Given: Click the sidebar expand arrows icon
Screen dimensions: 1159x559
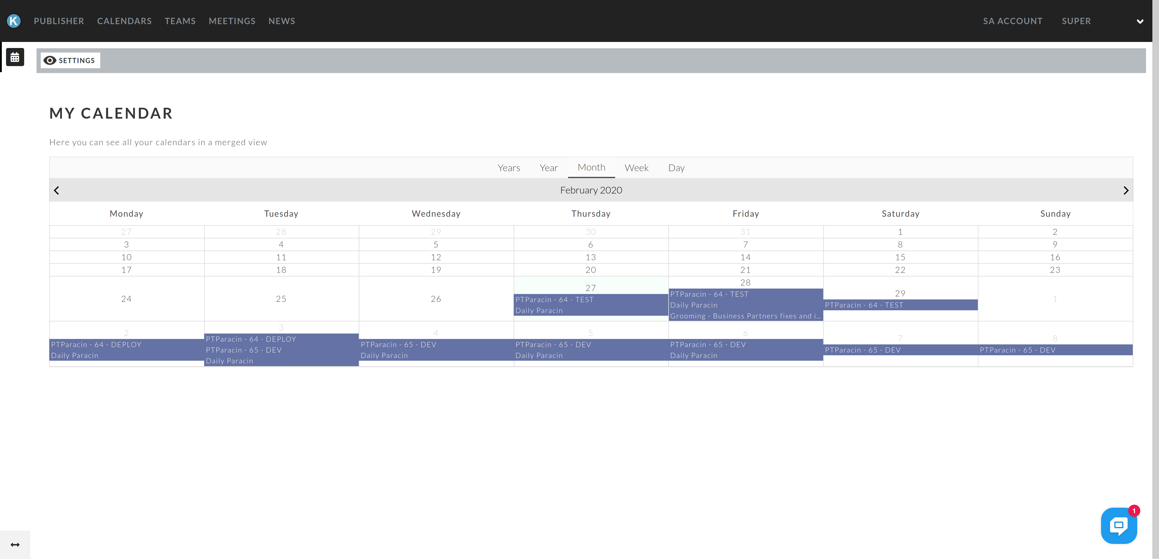Looking at the screenshot, I should tap(15, 545).
